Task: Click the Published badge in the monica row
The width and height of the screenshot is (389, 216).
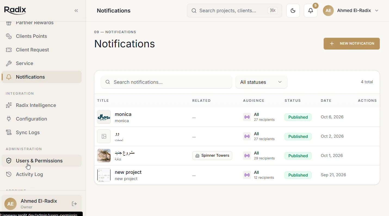Action: point(298,117)
